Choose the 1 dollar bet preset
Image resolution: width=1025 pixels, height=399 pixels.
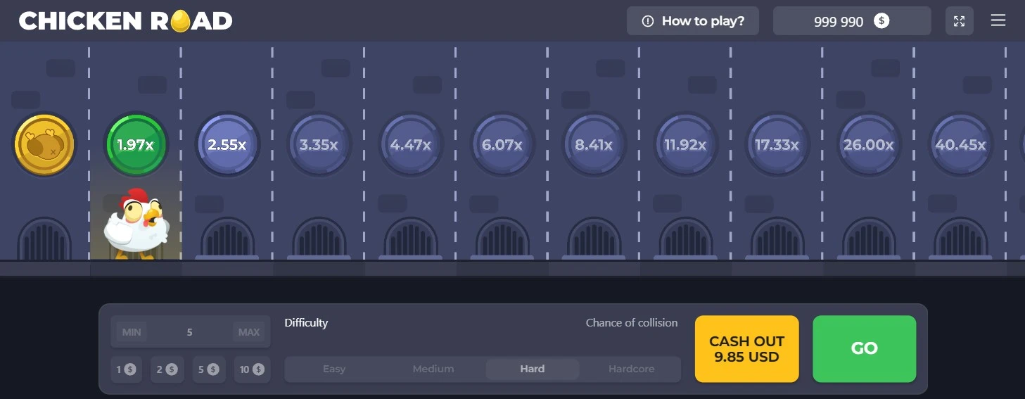tap(127, 369)
